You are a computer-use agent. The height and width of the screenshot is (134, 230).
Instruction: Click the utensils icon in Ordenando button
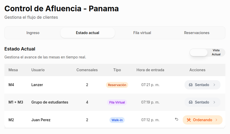point(189,120)
